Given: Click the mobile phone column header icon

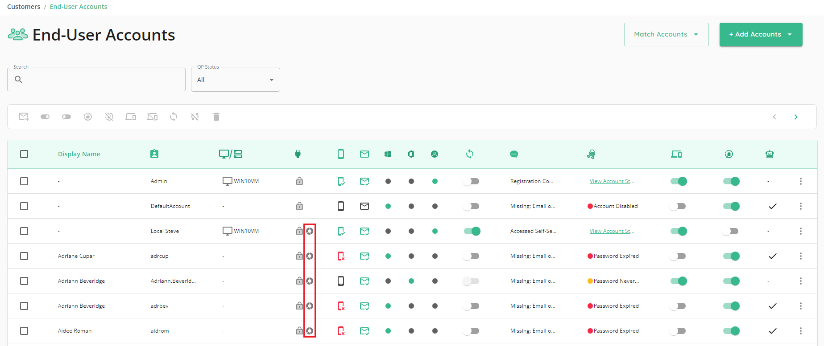Looking at the screenshot, I should [x=341, y=154].
